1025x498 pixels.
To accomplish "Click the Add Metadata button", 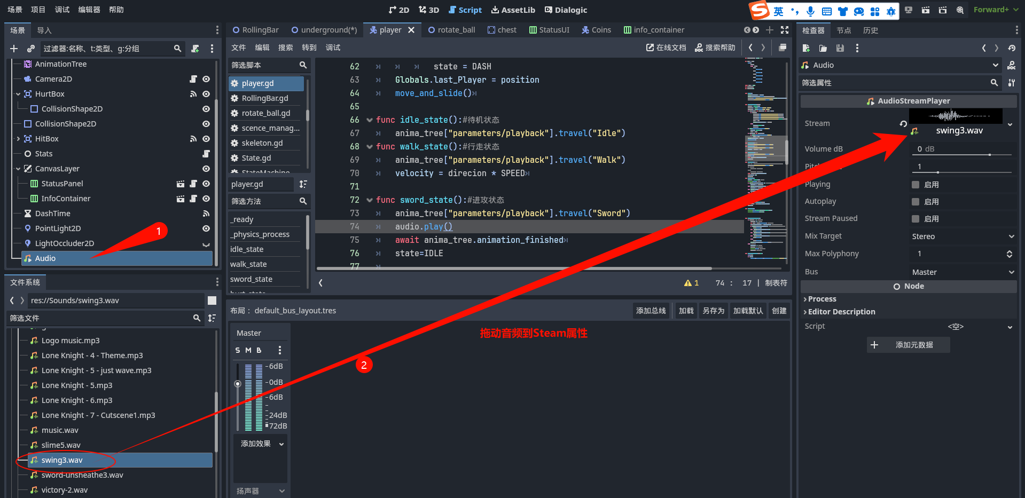I will (908, 345).
